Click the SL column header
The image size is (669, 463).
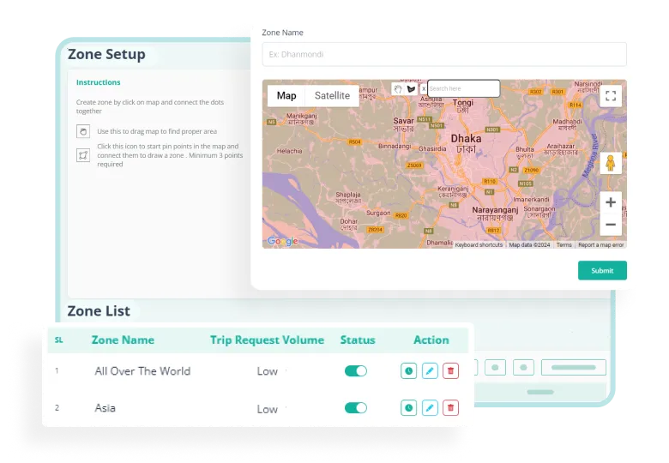click(x=59, y=340)
